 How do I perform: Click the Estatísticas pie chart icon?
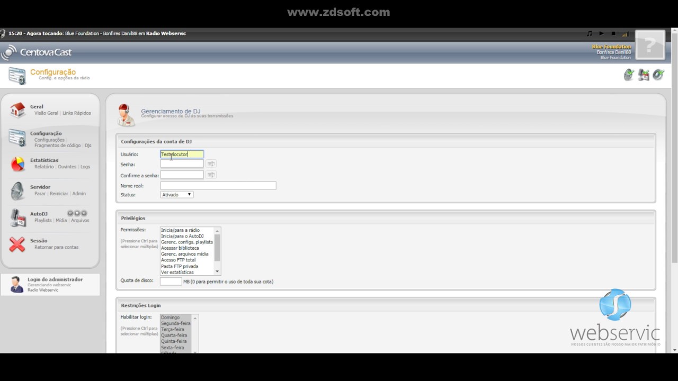(17, 164)
